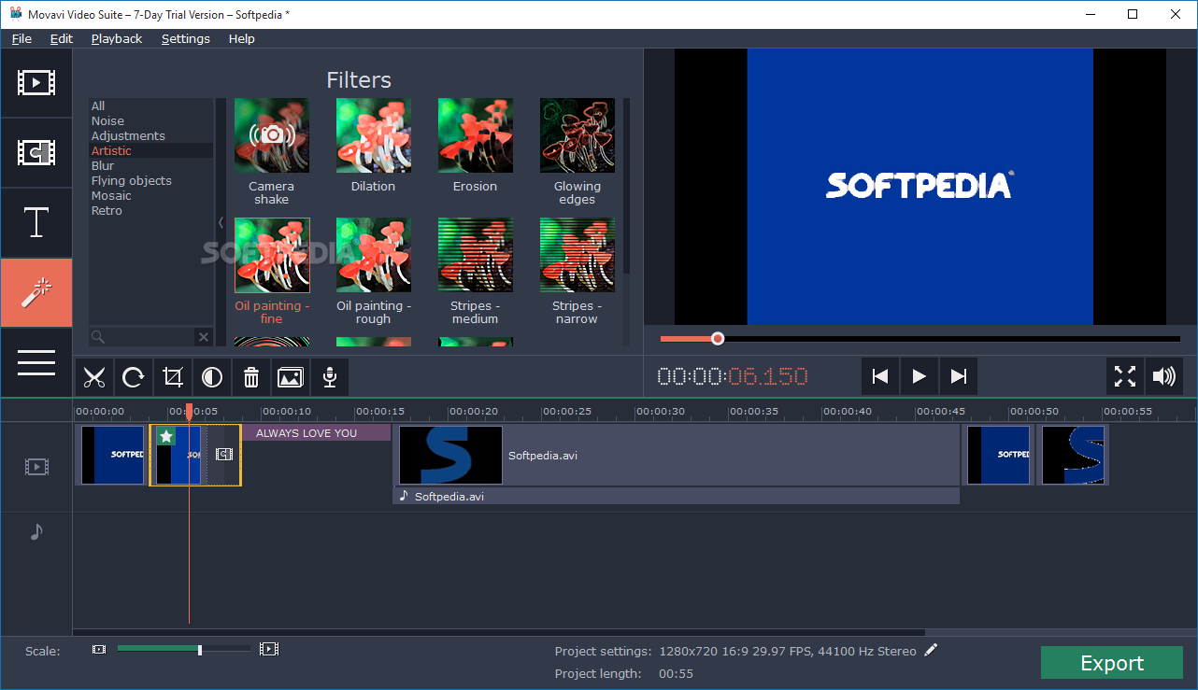Click the Rotate clip button
This screenshot has height=690, width=1198.
[134, 377]
